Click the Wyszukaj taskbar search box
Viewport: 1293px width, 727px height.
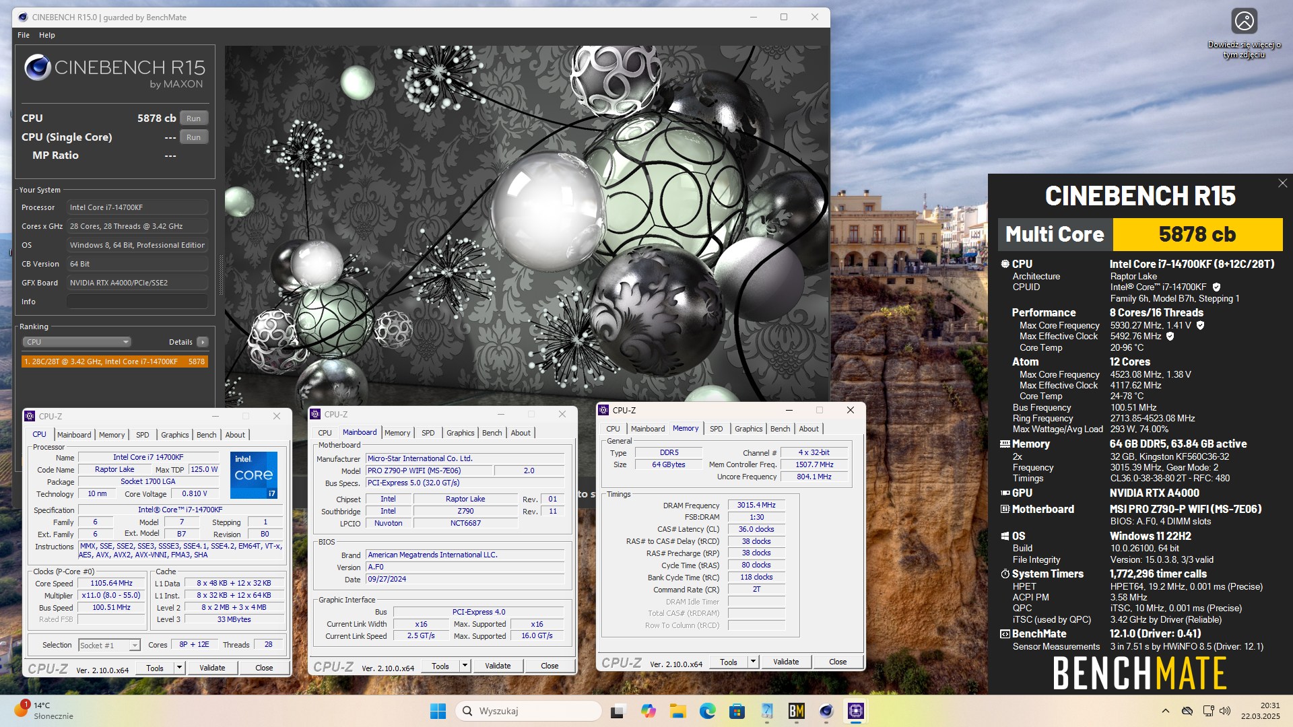[x=529, y=711]
